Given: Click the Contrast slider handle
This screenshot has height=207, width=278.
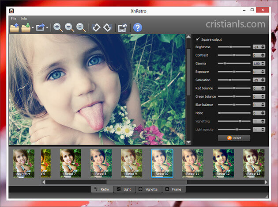Looking at the screenshot, I should click(235, 55).
